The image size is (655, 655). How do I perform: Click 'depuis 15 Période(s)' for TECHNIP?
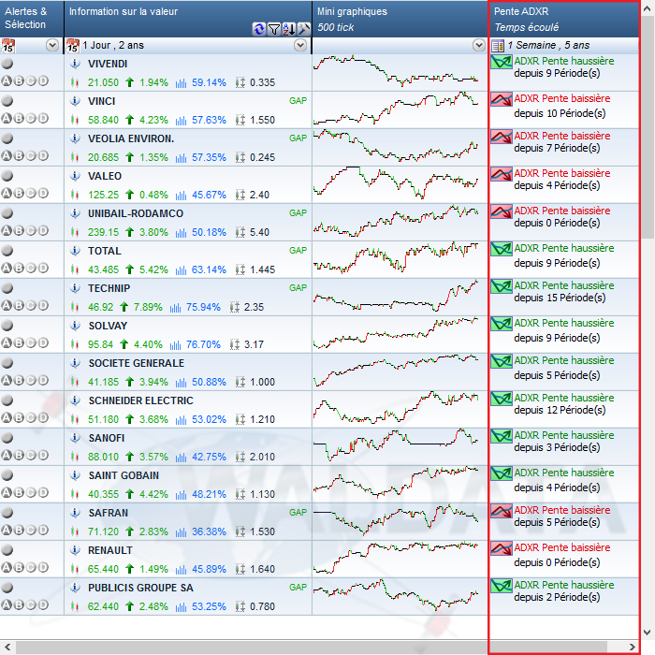[560, 298]
